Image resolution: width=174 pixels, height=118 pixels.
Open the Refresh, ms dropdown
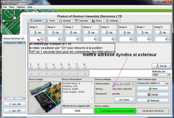pos(169,75)
